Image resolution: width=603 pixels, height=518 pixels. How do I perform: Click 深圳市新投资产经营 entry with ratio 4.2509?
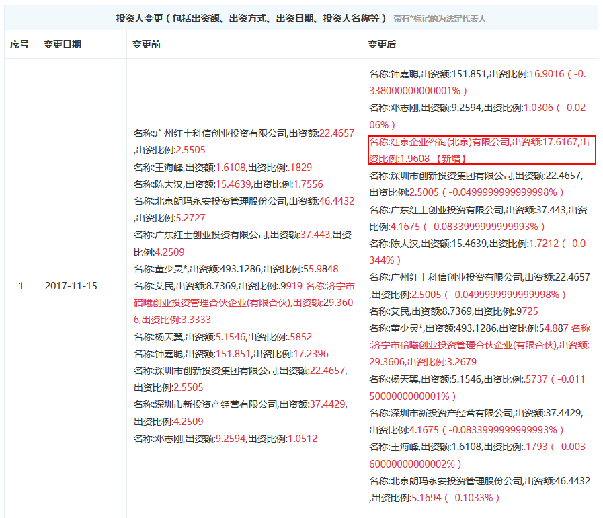click(x=241, y=413)
